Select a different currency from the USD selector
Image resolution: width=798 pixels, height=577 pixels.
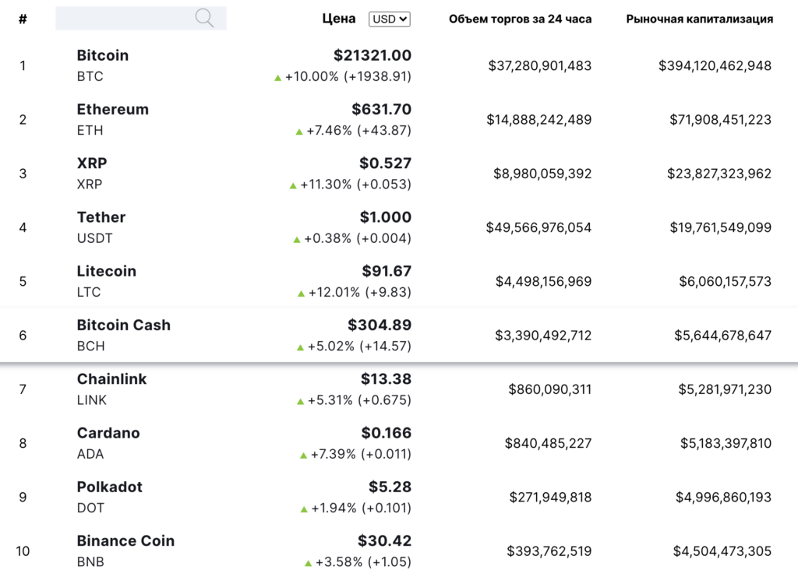pos(390,19)
